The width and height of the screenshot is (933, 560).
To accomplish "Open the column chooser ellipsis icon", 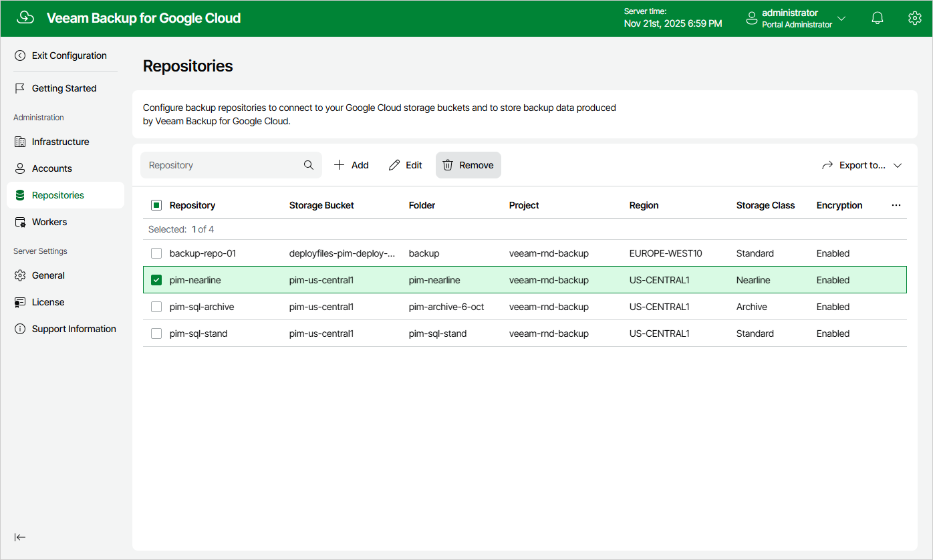I will point(896,205).
